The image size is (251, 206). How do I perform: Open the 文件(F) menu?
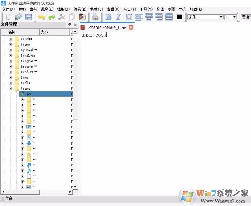pyautogui.click(x=8, y=9)
